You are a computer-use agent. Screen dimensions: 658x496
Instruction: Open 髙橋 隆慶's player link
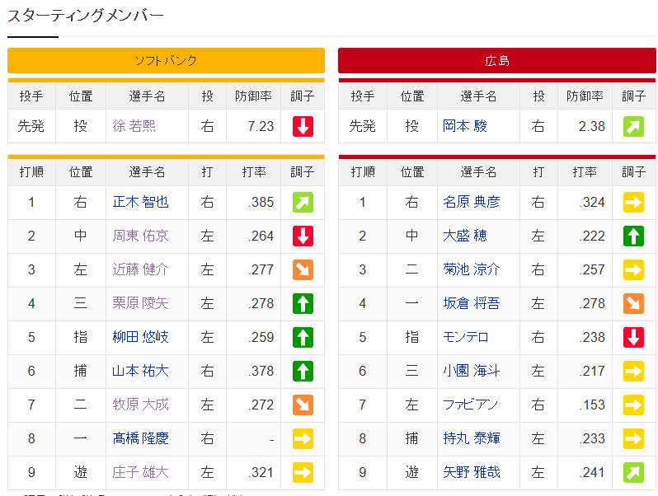point(140,438)
